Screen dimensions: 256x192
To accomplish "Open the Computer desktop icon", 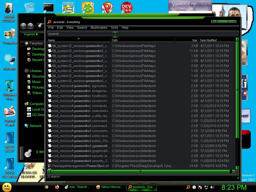I will (10, 36).
